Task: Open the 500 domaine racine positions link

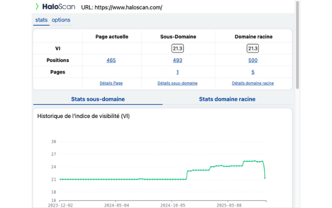Action: click(253, 60)
